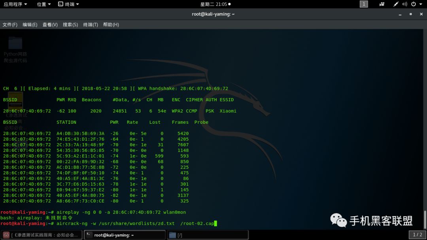Viewport: 427px width, 240px height.
Task: Click the terminal icon in taskbar entry
Action: (x=88, y=234)
